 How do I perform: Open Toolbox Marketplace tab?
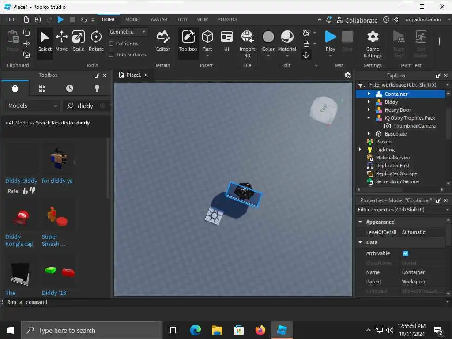coord(15,88)
